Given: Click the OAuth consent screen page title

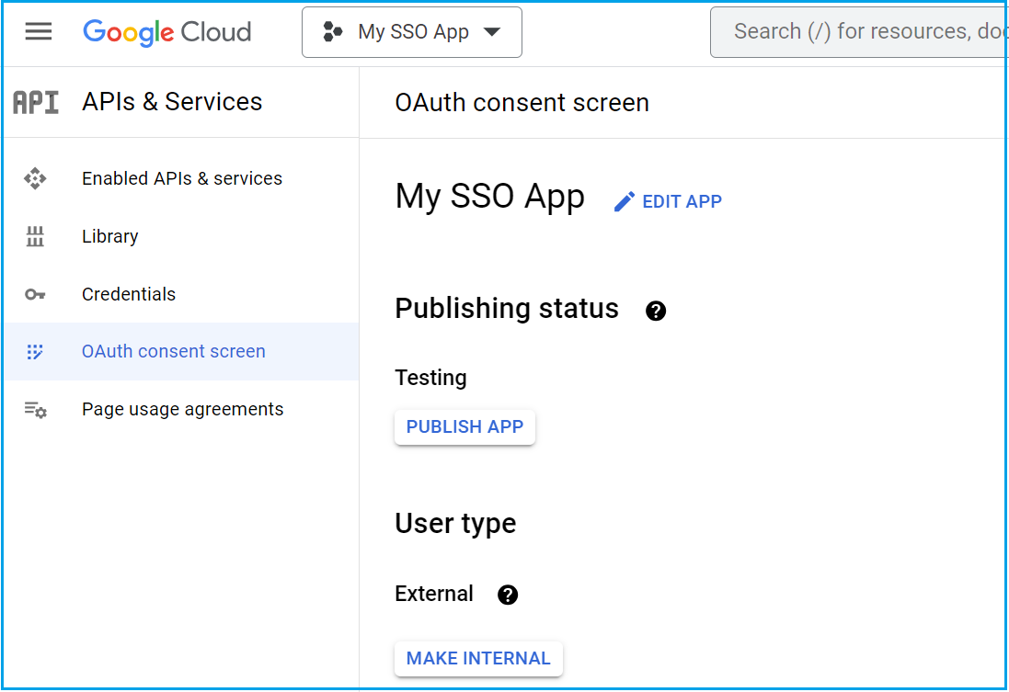Looking at the screenshot, I should point(522,103).
